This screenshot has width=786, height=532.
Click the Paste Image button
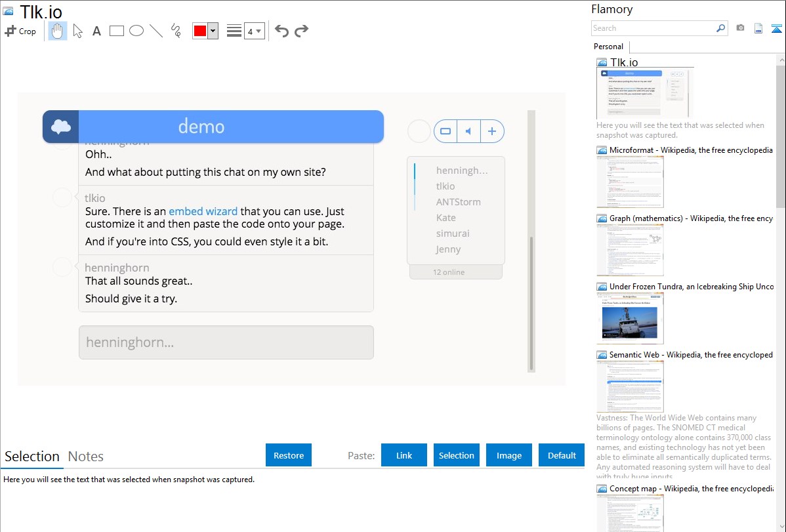pos(508,455)
